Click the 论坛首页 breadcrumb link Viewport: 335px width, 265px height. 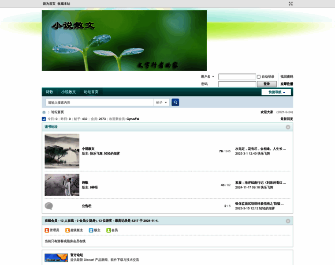point(57,112)
